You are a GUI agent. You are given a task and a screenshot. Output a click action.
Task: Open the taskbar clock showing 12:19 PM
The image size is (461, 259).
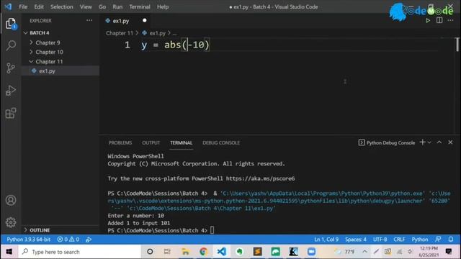[429, 252]
